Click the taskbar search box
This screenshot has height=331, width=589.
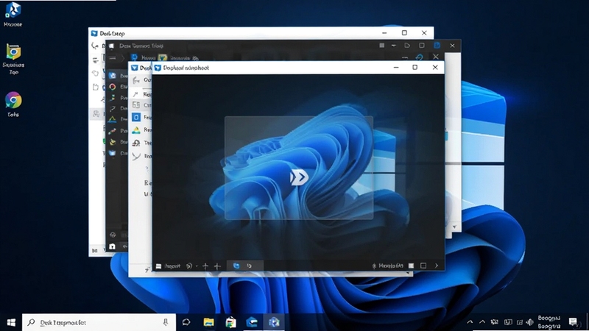[x=99, y=322]
